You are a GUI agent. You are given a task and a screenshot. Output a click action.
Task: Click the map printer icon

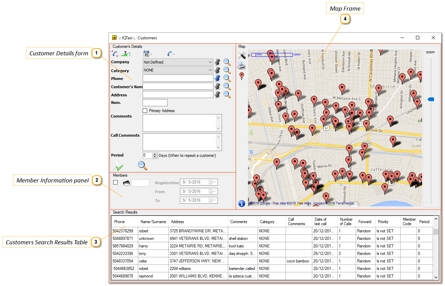pos(241,65)
